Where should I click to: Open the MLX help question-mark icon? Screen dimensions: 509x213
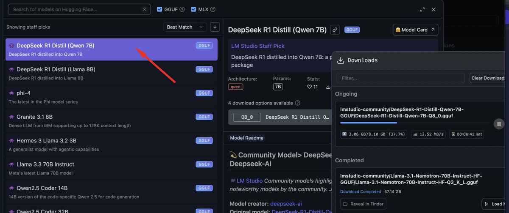point(213,9)
